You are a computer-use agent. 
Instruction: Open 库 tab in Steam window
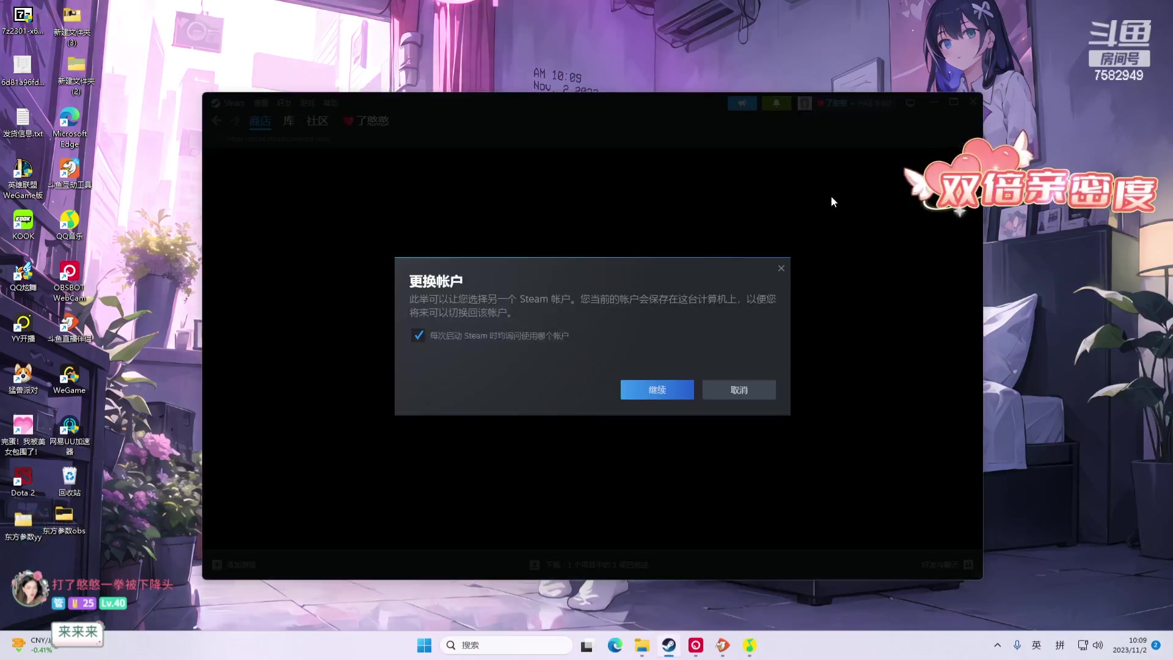point(289,121)
